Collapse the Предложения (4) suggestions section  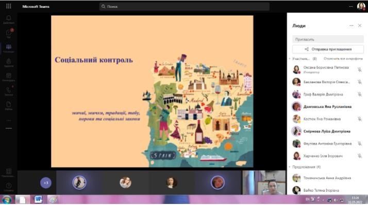tap(289, 167)
